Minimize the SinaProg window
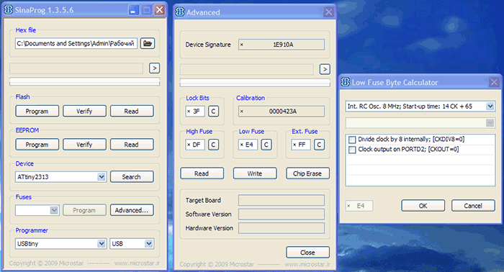 coord(133,10)
